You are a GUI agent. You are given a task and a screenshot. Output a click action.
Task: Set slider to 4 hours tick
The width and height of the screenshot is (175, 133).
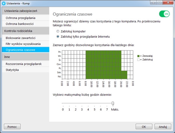point(88,106)
